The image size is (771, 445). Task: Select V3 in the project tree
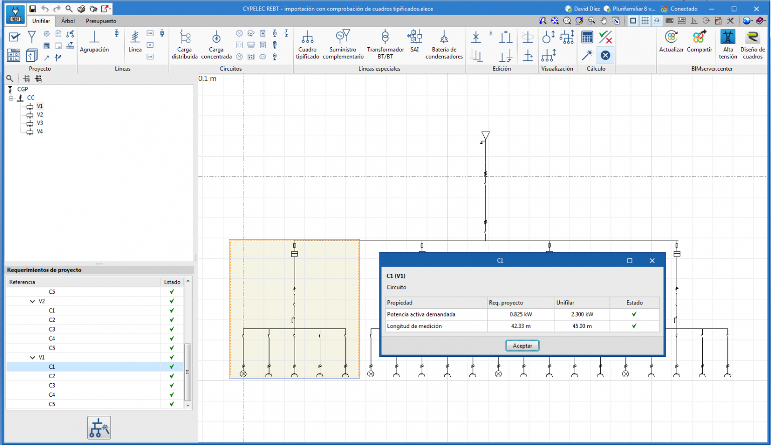tap(40, 123)
